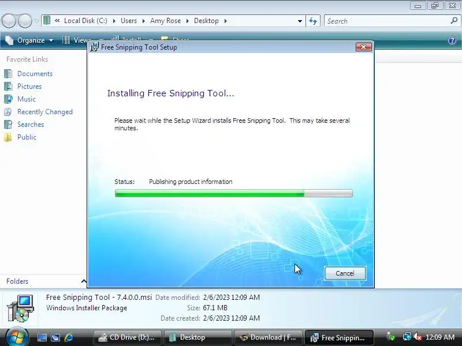Screen dimensions: 462x346
Task: Open the Windows Start orb
Action: coord(17,337)
